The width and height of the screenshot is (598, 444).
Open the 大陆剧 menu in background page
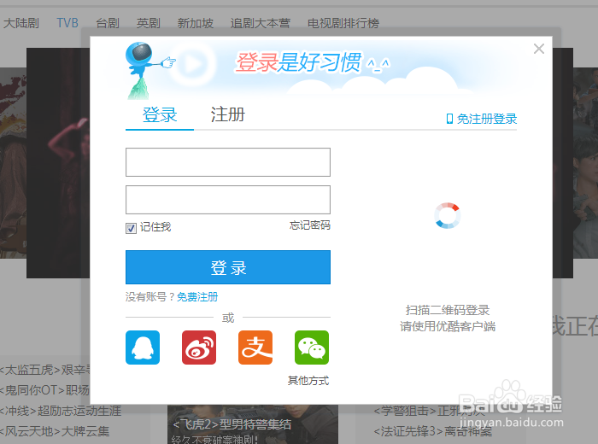tap(21, 23)
